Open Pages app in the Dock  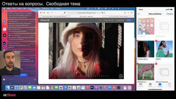click(74, 88)
